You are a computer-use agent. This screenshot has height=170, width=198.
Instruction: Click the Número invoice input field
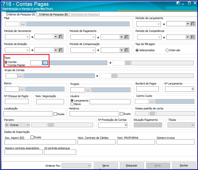point(175,142)
